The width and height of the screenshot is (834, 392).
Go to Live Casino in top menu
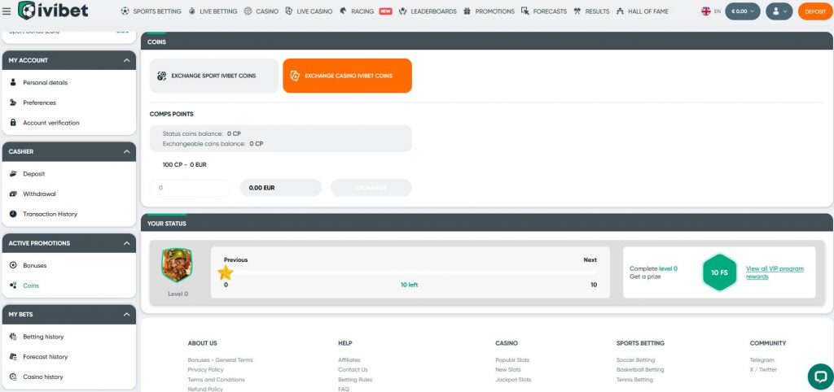(309, 11)
